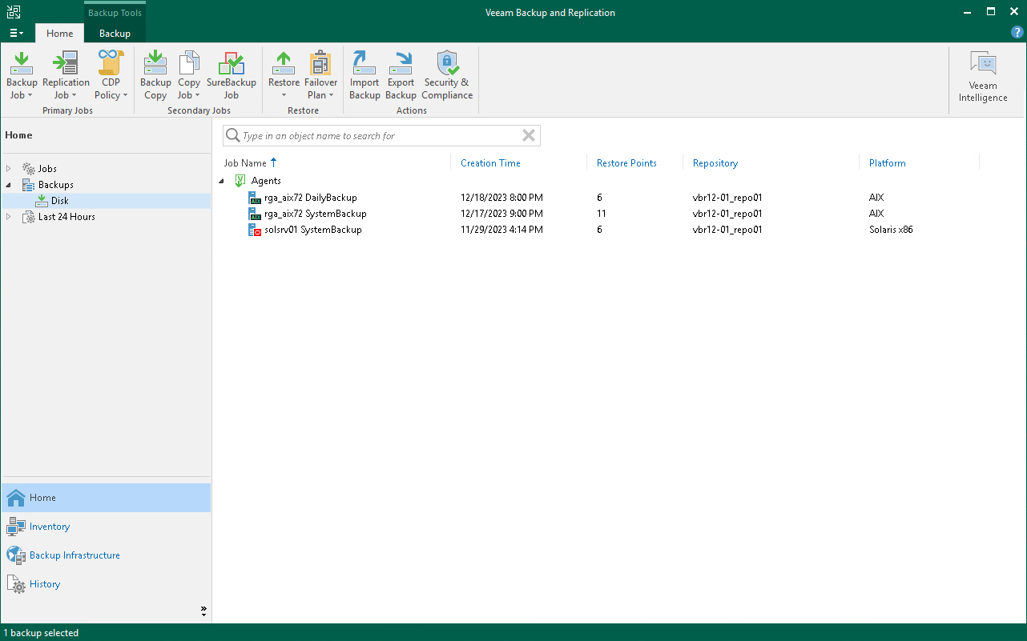Open the CDP Policy tool
1027x641 pixels.
coord(109,74)
